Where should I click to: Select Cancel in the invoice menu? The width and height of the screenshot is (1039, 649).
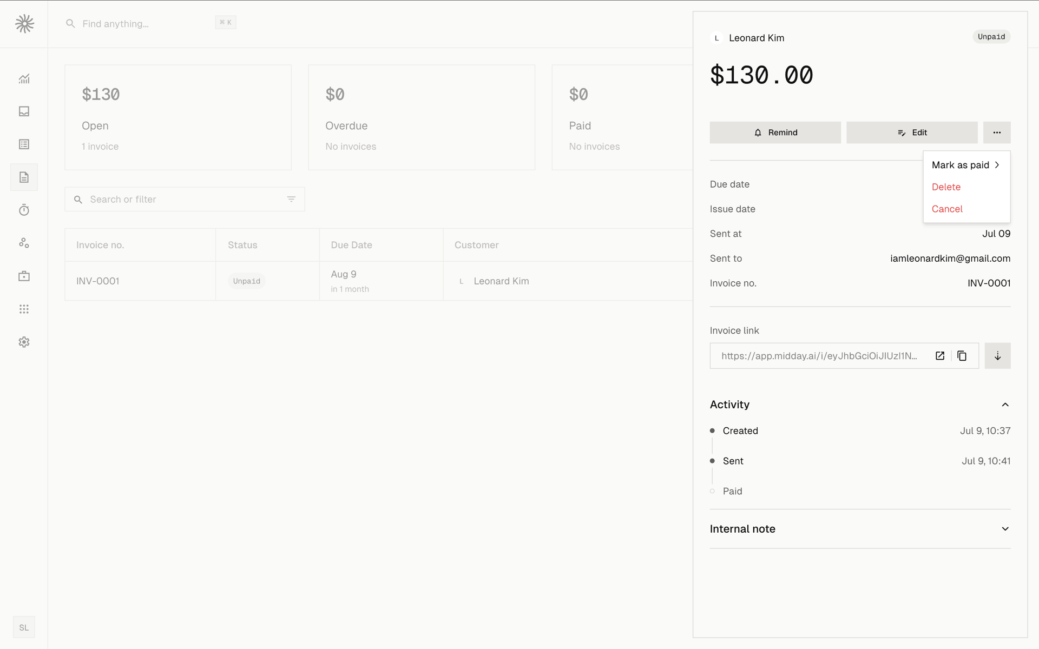pos(966,209)
